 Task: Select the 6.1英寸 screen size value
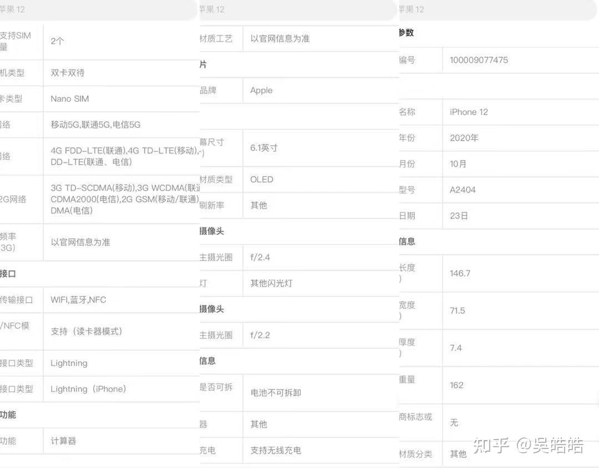pyautogui.click(x=264, y=148)
